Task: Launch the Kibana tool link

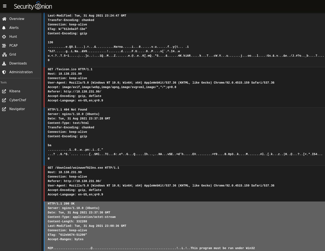Action: tap(15, 91)
